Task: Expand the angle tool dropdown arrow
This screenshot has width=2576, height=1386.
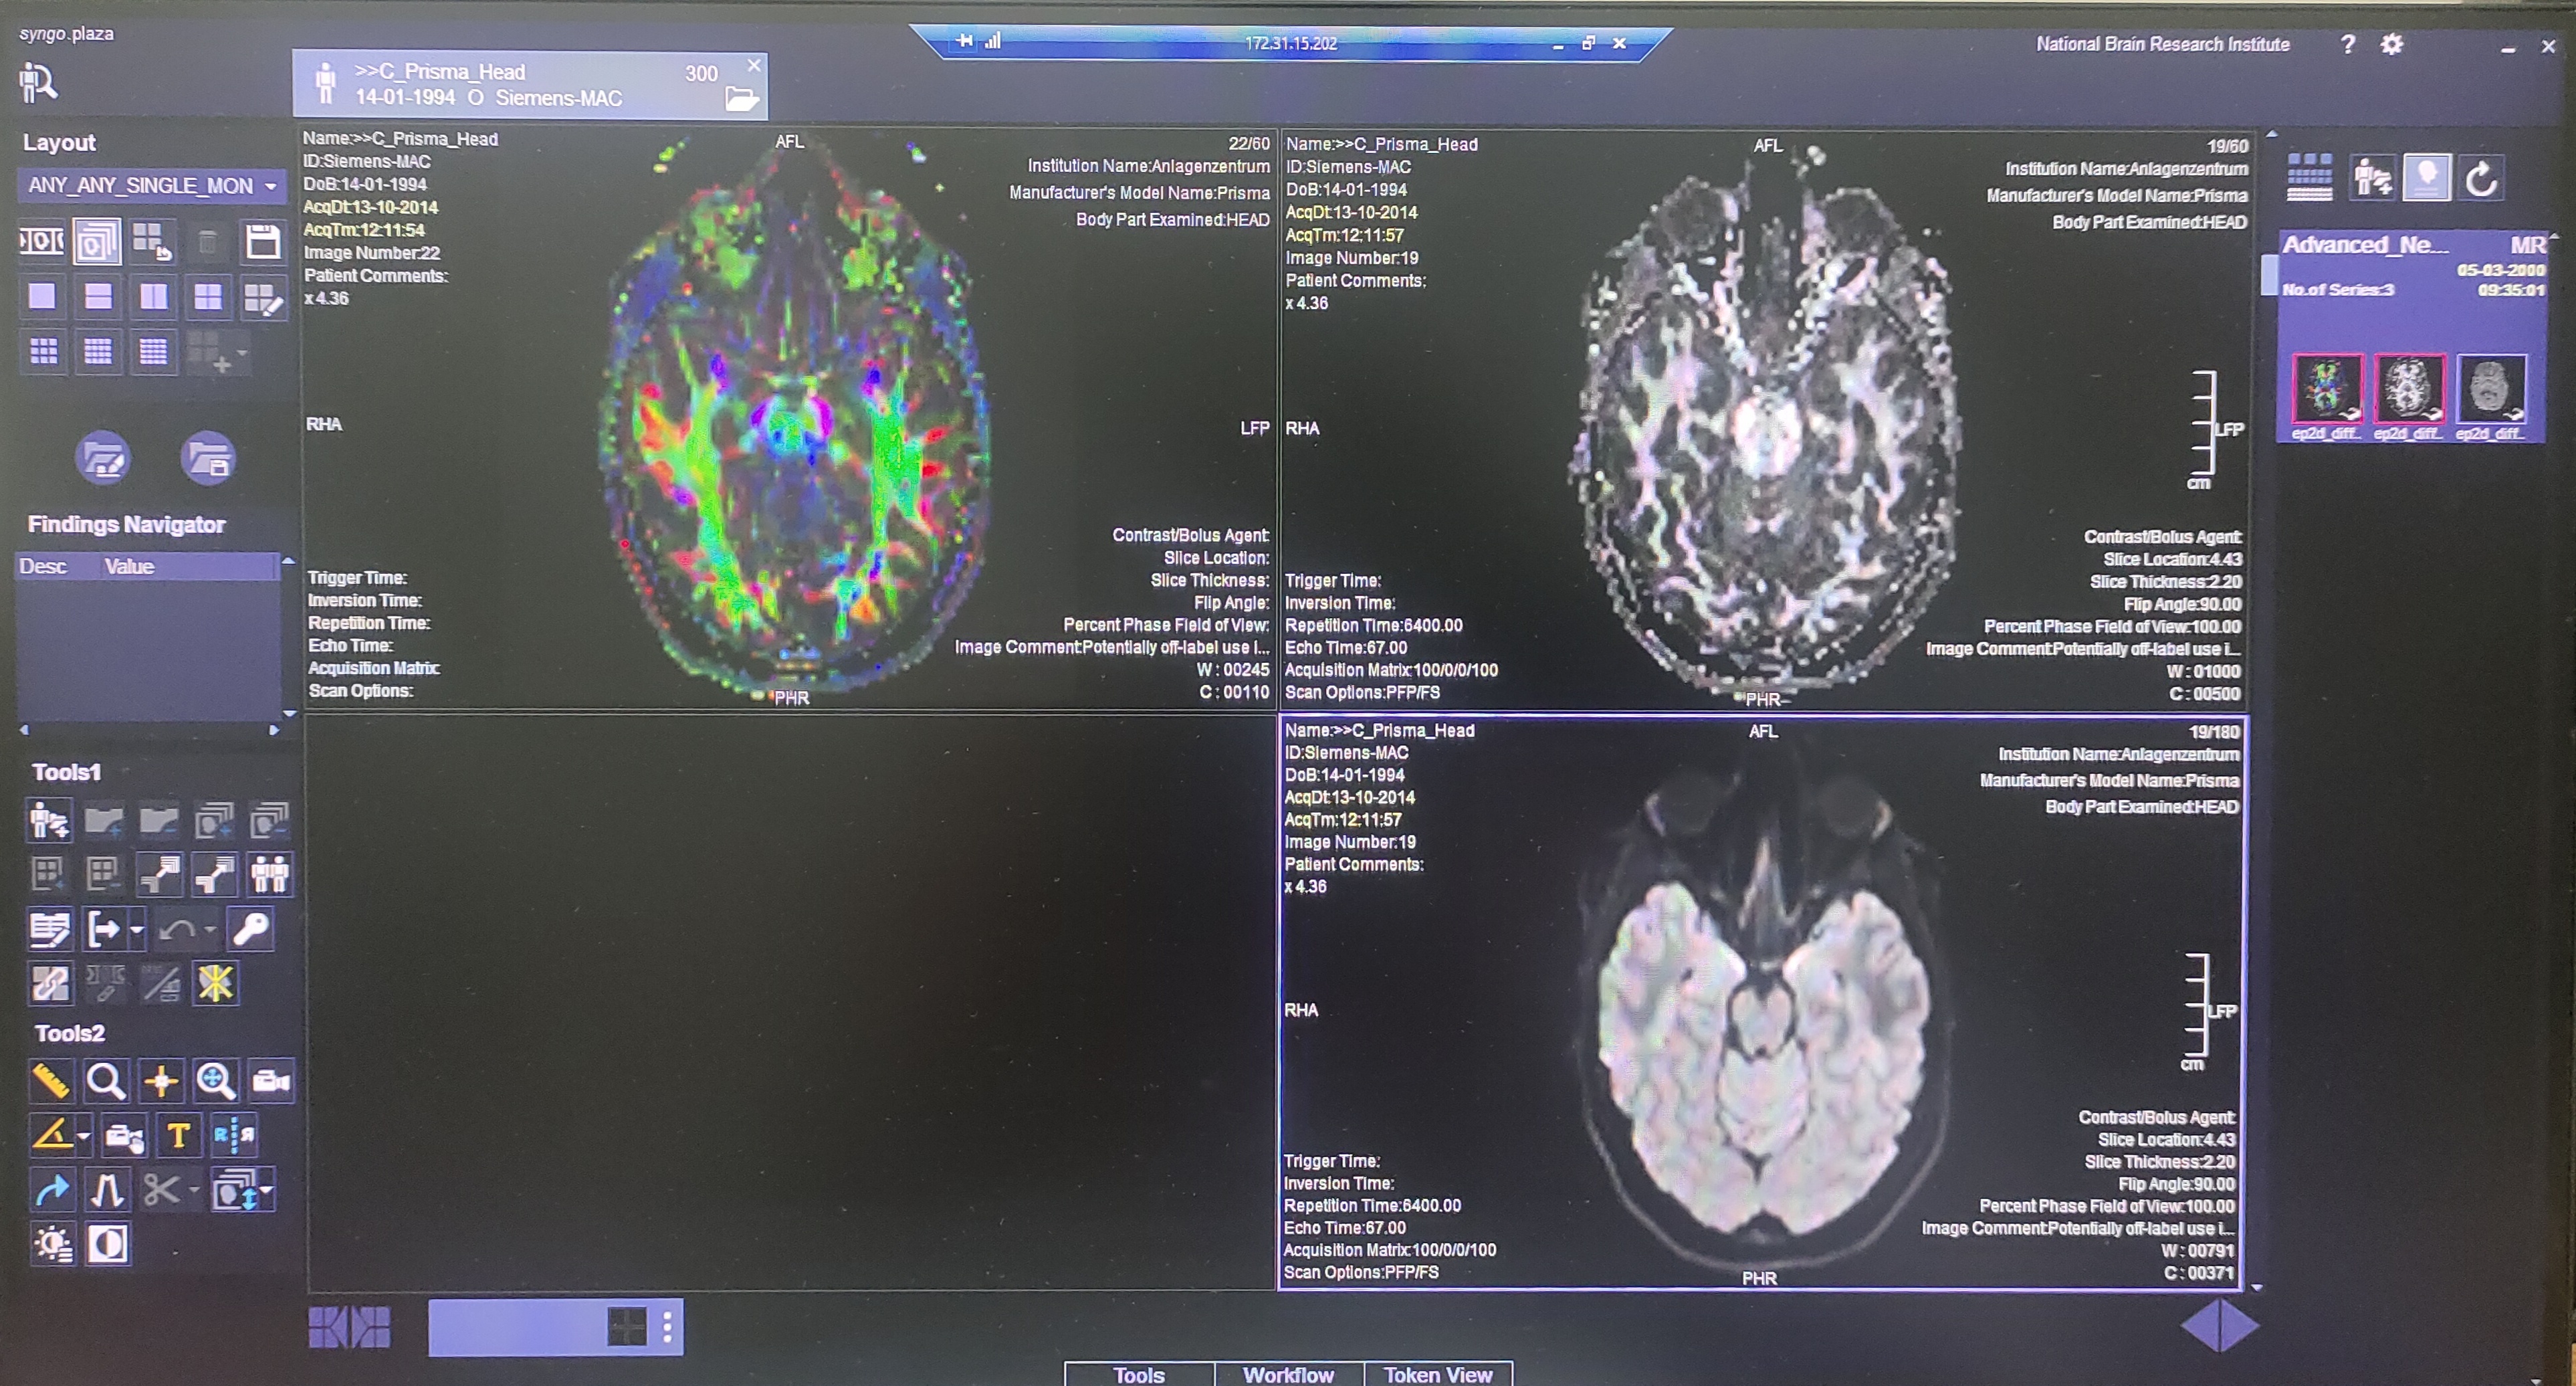Action: coord(84,1136)
